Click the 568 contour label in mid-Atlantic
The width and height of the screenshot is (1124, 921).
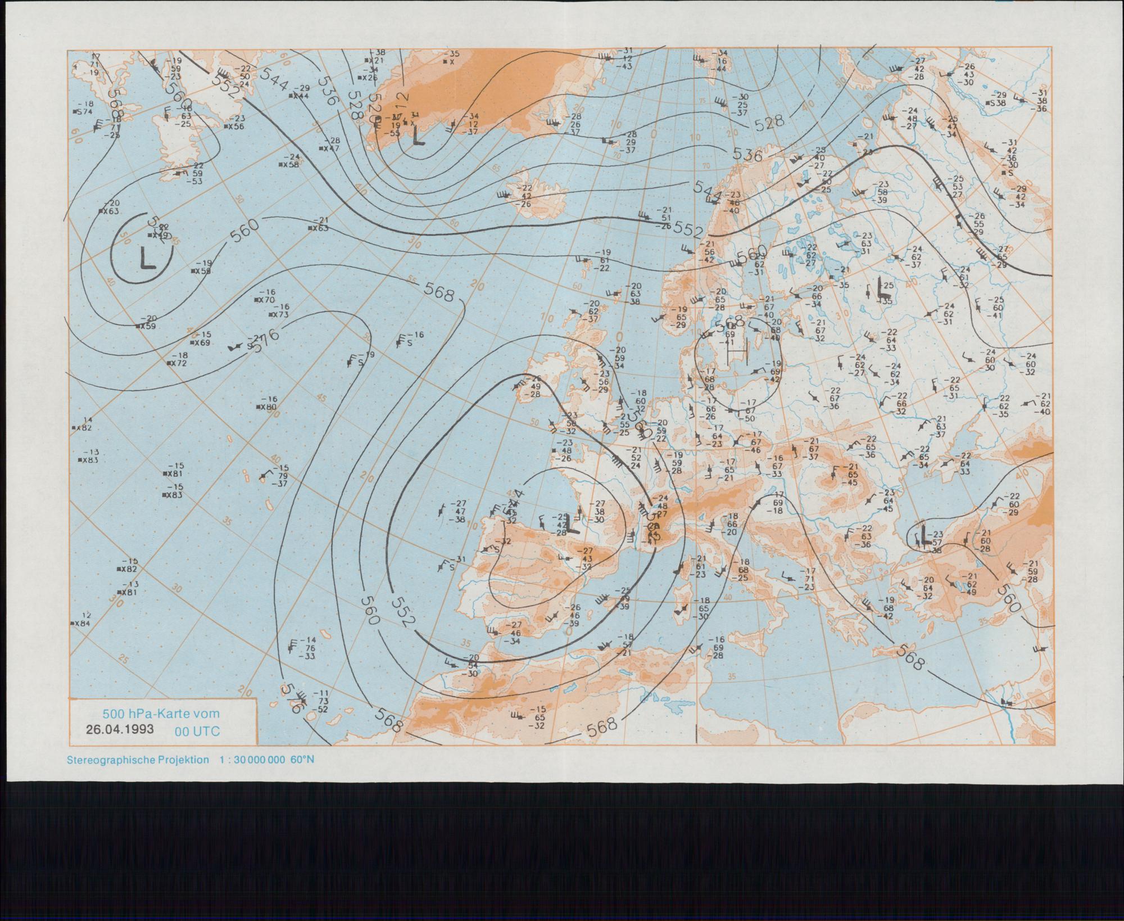coord(439,291)
